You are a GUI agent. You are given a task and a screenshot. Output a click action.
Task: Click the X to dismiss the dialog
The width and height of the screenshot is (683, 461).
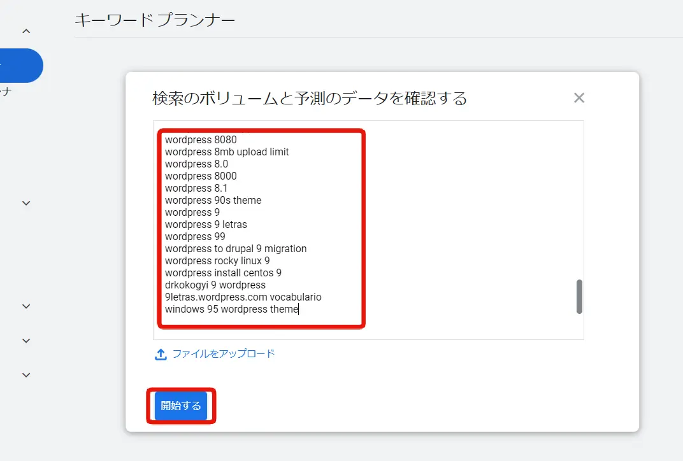(x=579, y=97)
